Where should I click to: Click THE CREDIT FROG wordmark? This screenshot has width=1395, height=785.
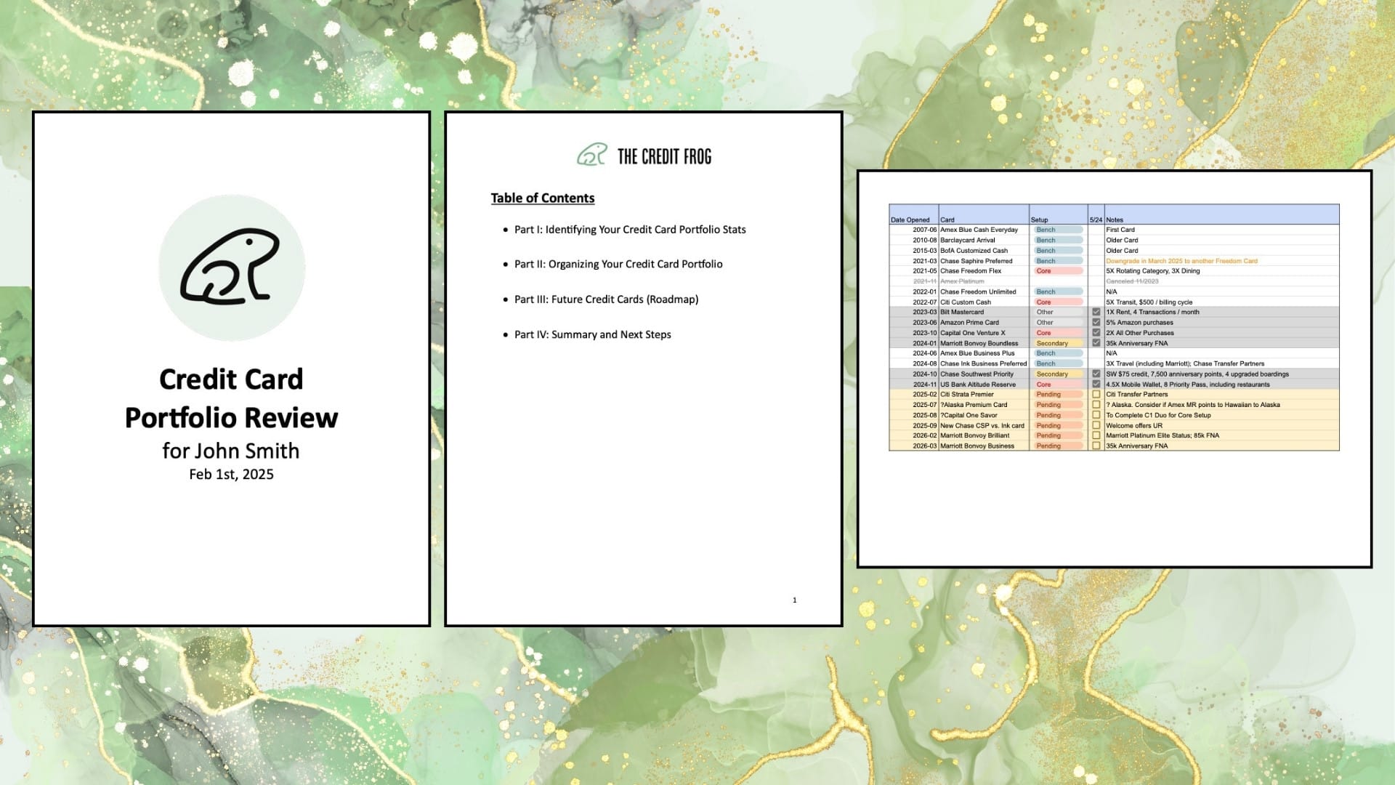click(x=664, y=156)
